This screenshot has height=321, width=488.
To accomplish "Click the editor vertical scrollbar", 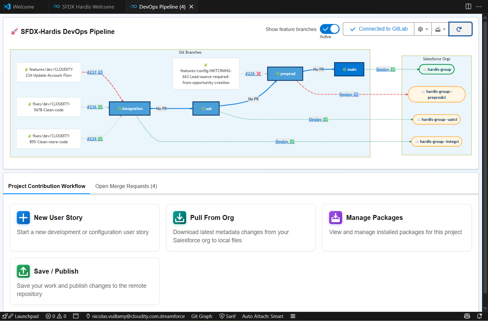I will [485, 158].
